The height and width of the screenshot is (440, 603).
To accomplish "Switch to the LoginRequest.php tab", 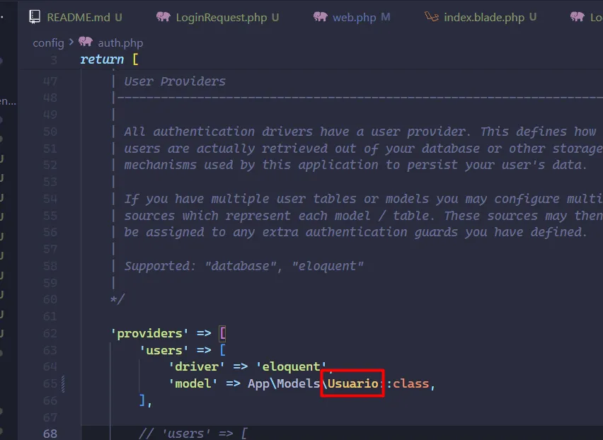I will point(223,16).
